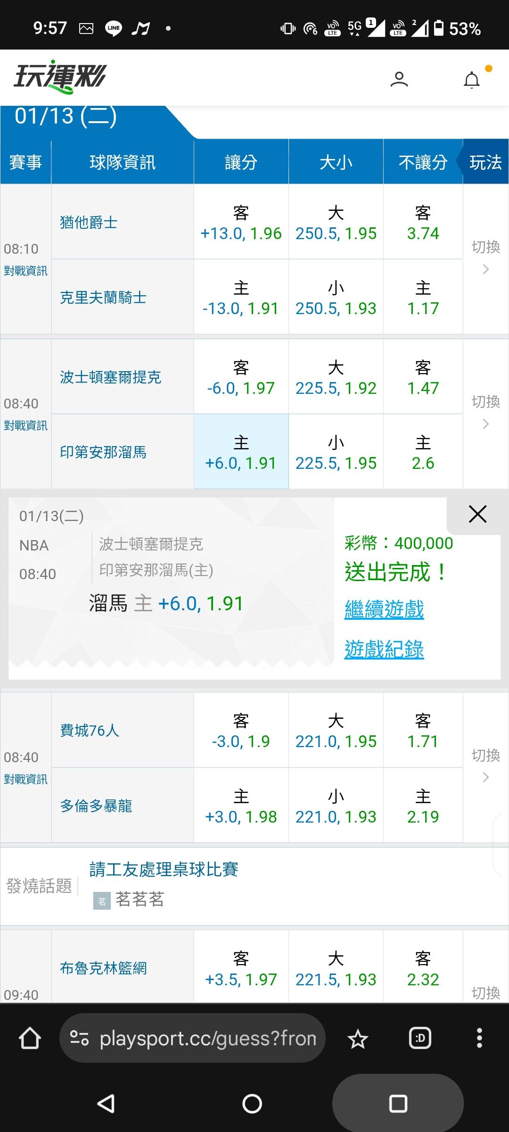509x1132 pixels.
Task: Open the 遊戲紀錄 link
Action: (384, 649)
